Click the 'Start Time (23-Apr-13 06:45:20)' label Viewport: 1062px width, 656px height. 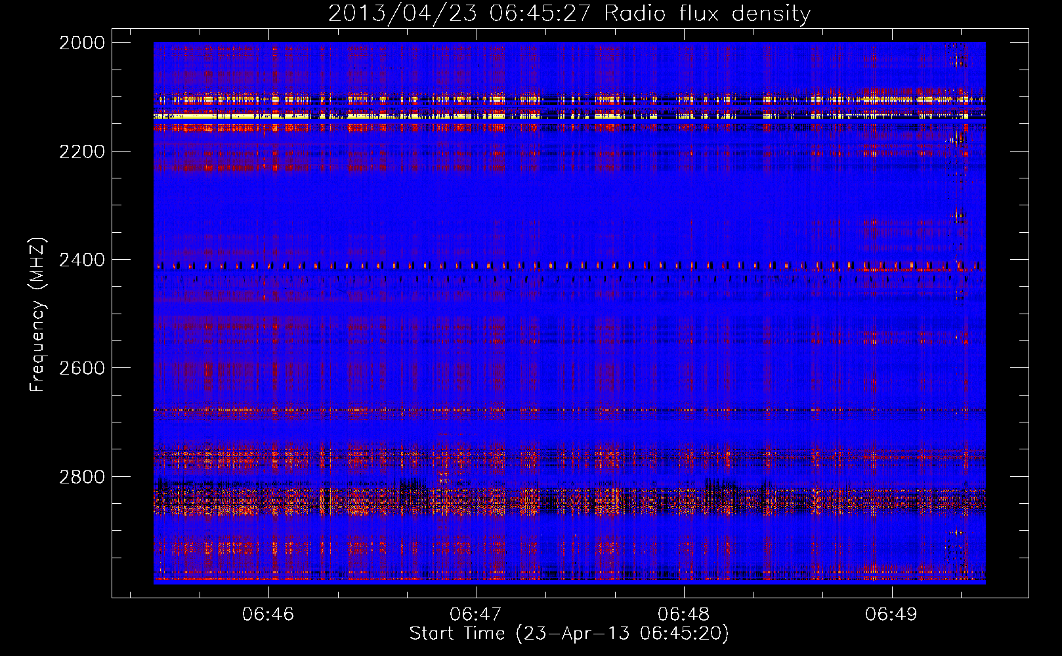tap(569, 634)
